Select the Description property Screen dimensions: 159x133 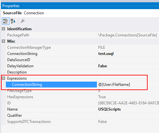coord(17,72)
